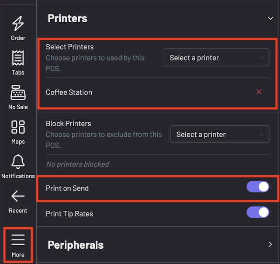Open the Order lightning bolt icon
The image size is (280, 264).
pyautogui.click(x=18, y=24)
